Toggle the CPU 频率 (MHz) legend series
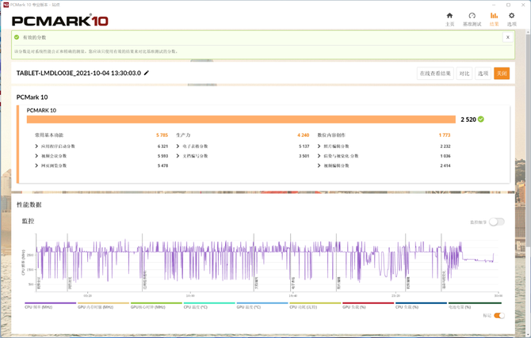Image resolution: width=531 pixels, height=338 pixels. (x=50, y=306)
